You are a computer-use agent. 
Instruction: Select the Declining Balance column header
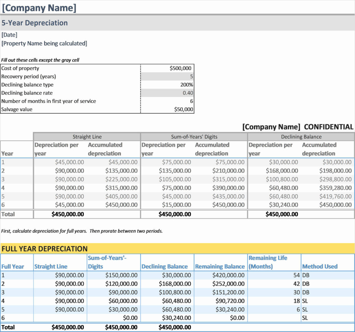pos(301,137)
